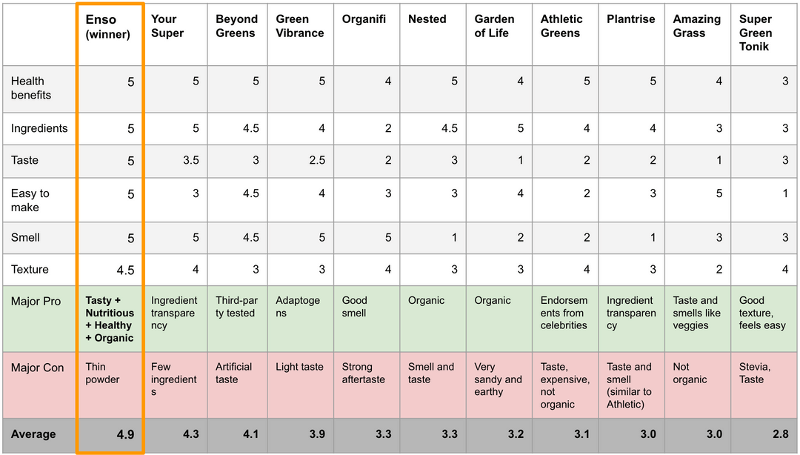Image resolution: width=800 pixels, height=455 pixels.
Task: Select the 'Stevia, Taste' con cell
Action: [x=756, y=373]
